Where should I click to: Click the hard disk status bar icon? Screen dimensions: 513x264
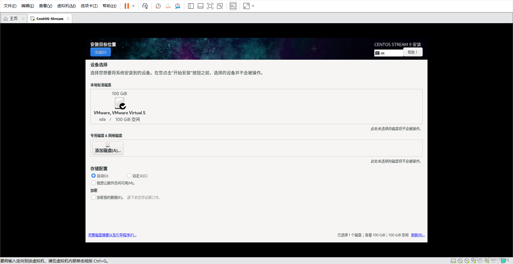(453, 261)
